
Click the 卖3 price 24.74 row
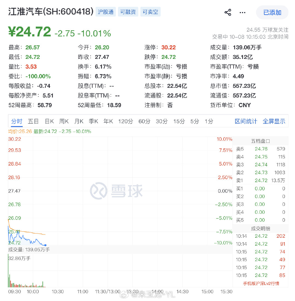pyautogui.click(x=260, y=164)
